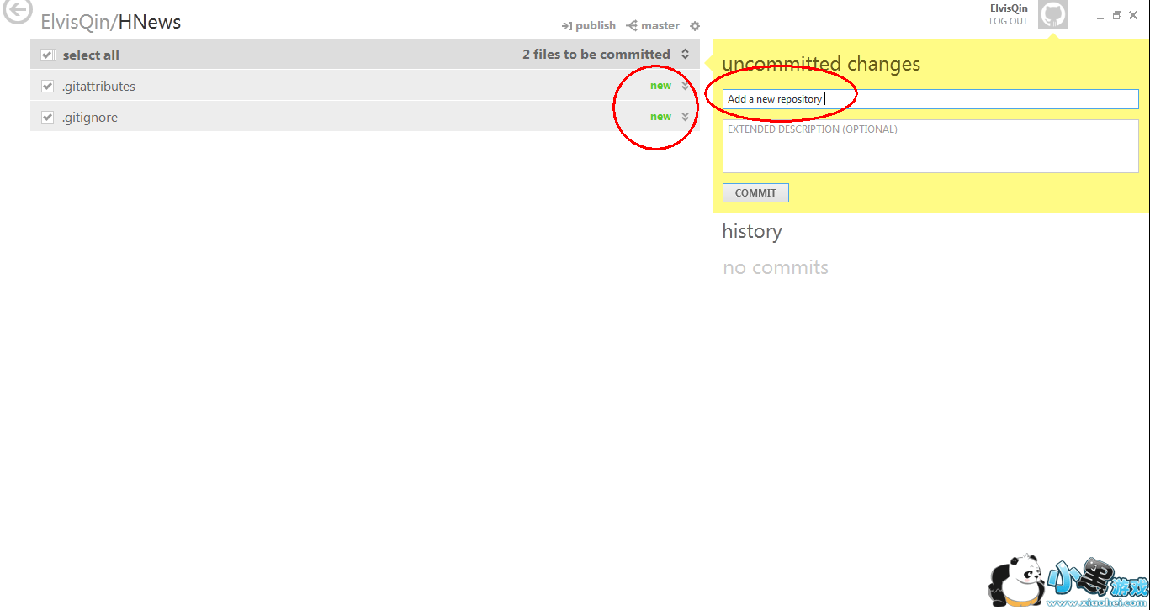Screen dimensions: 1150x610
Task: Toggle the select all checkbox
Action: click(x=48, y=55)
